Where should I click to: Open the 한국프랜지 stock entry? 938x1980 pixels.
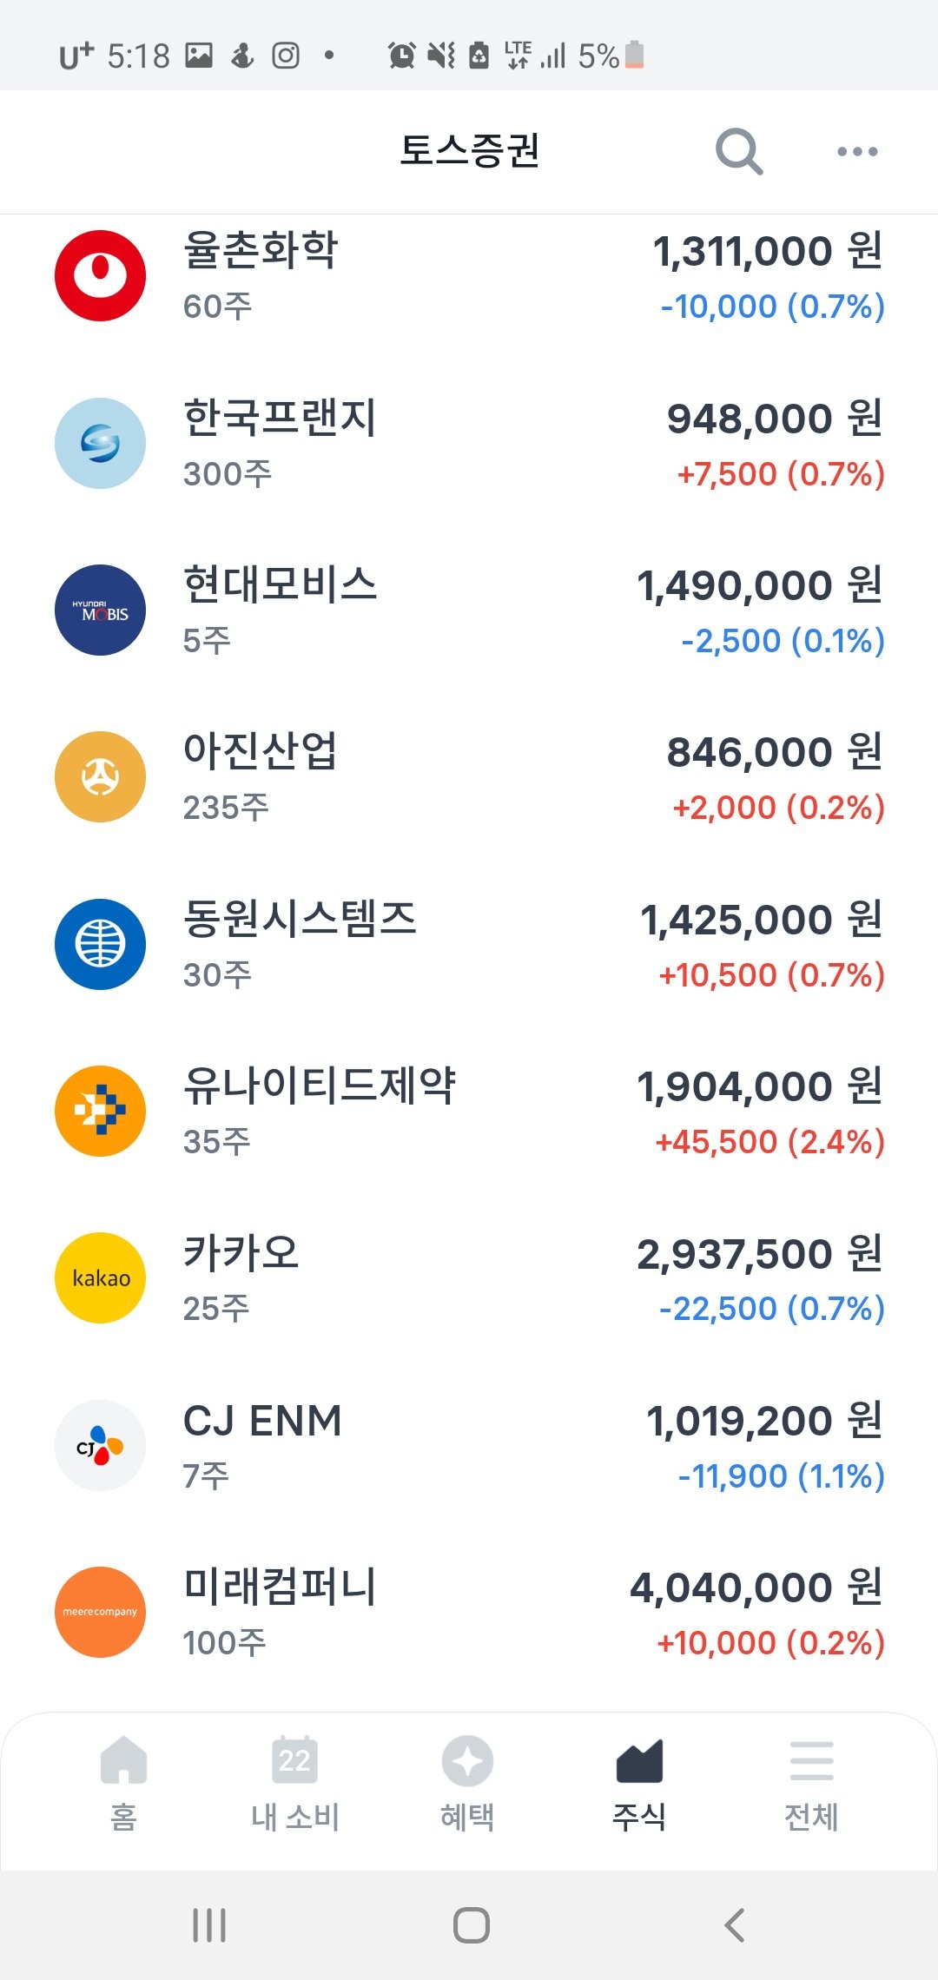[x=469, y=443]
